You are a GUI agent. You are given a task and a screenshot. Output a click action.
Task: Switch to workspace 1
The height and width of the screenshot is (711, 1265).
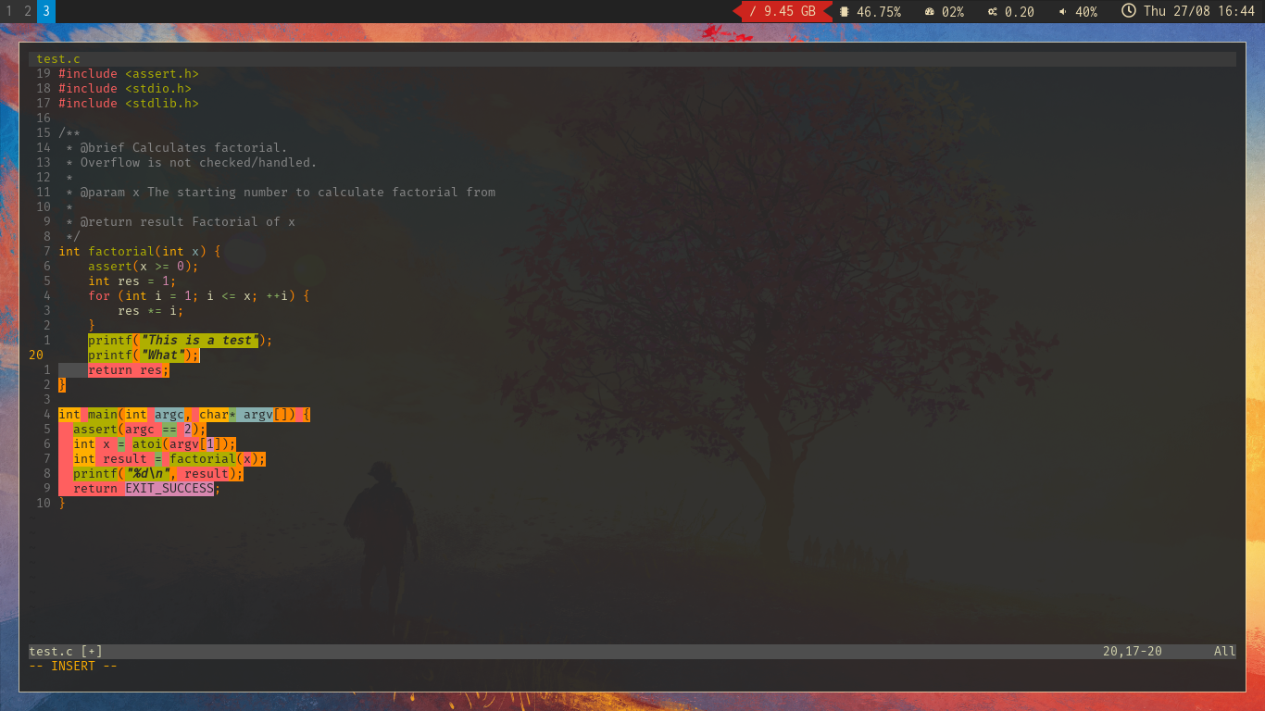pyautogui.click(x=10, y=12)
